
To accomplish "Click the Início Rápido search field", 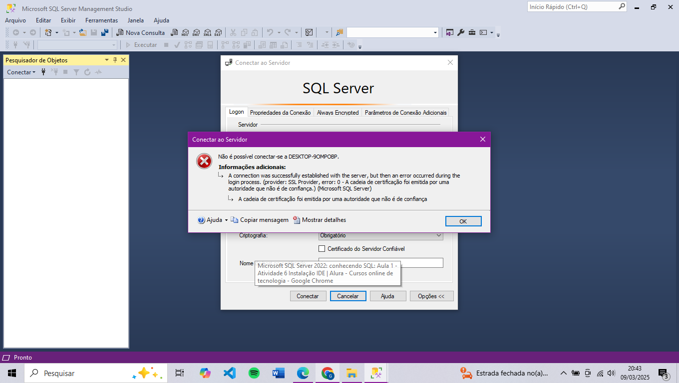I will point(572,6).
